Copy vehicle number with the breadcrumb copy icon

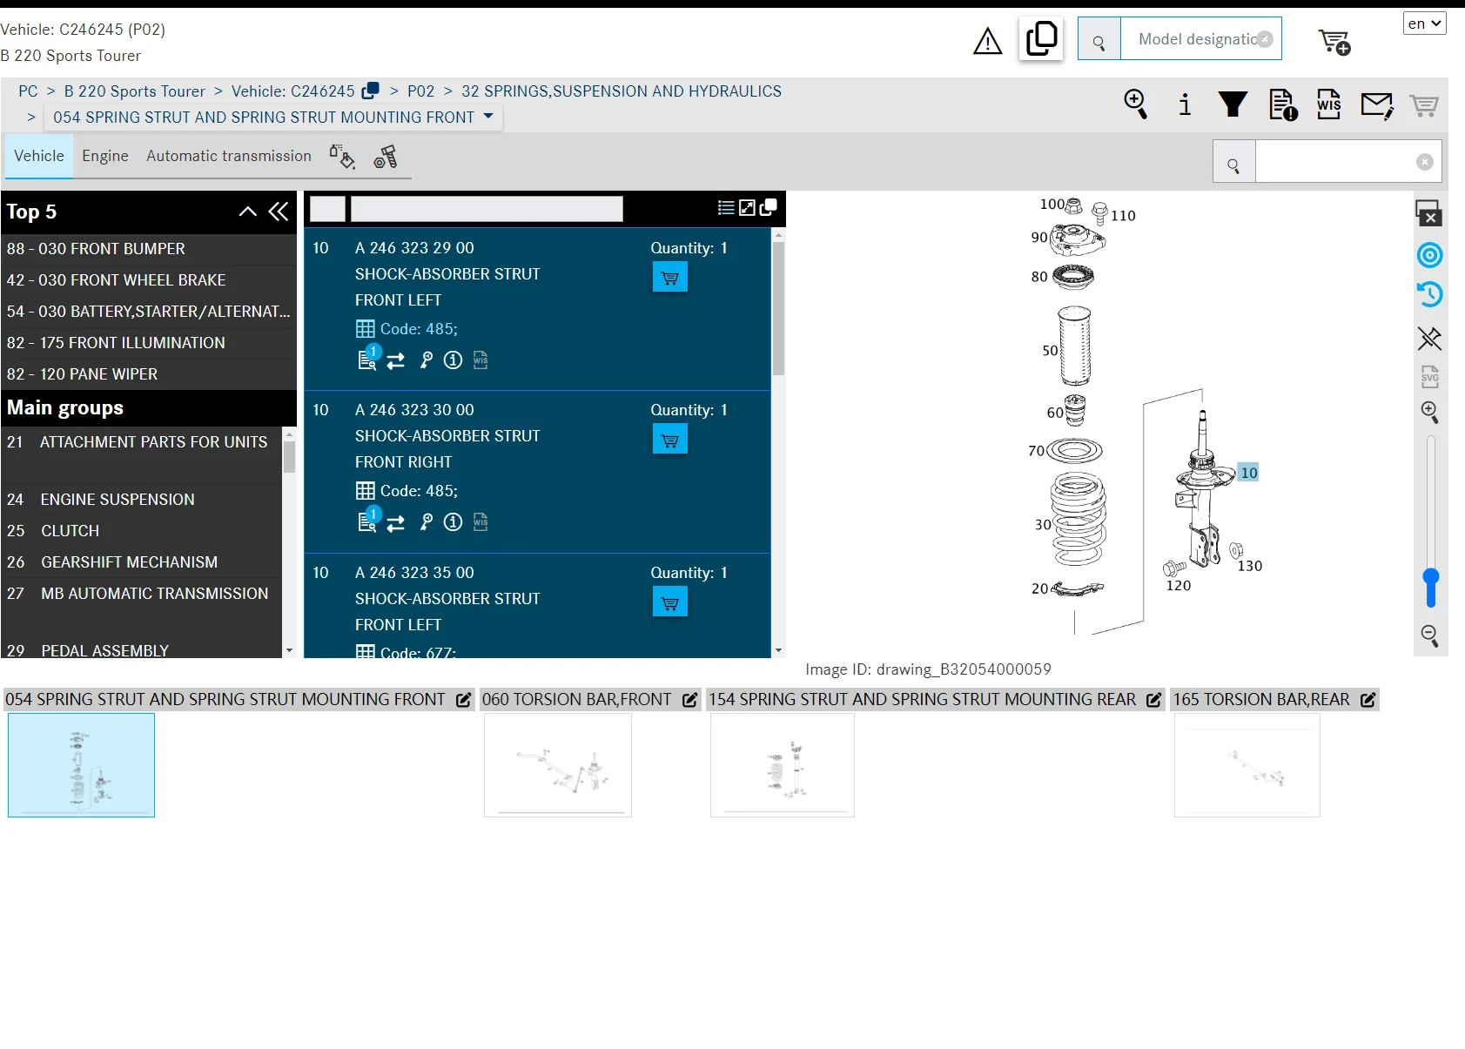(371, 91)
